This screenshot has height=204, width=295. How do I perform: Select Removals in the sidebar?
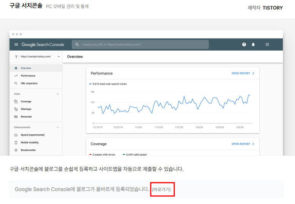point(36,116)
